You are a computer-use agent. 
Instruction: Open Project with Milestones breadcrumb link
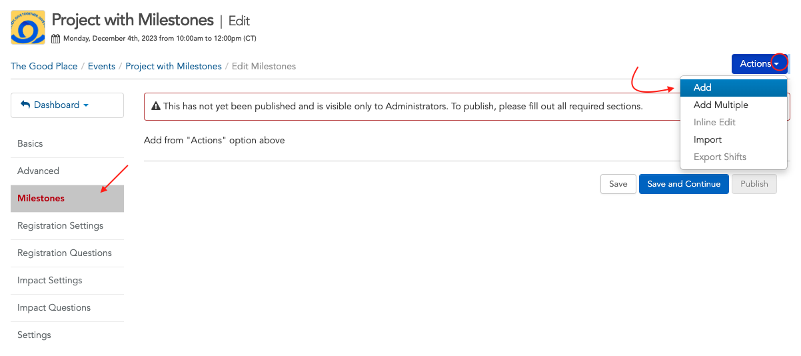point(173,66)
